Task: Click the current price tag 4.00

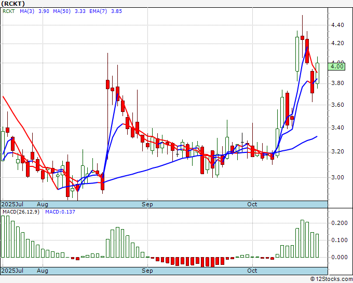Action: [336, 66]
